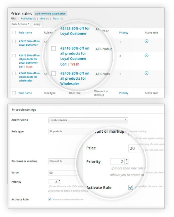Screen dimensions: 174x217
Task: Click the Price rule settings heading
Action: [24, 110]
